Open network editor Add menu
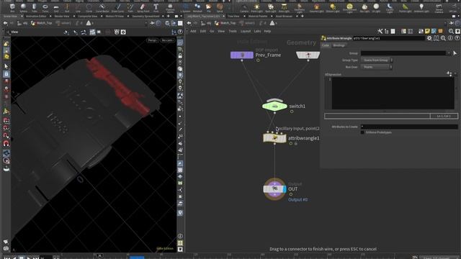This screenshot has height=259, width=461. (193, 31)
